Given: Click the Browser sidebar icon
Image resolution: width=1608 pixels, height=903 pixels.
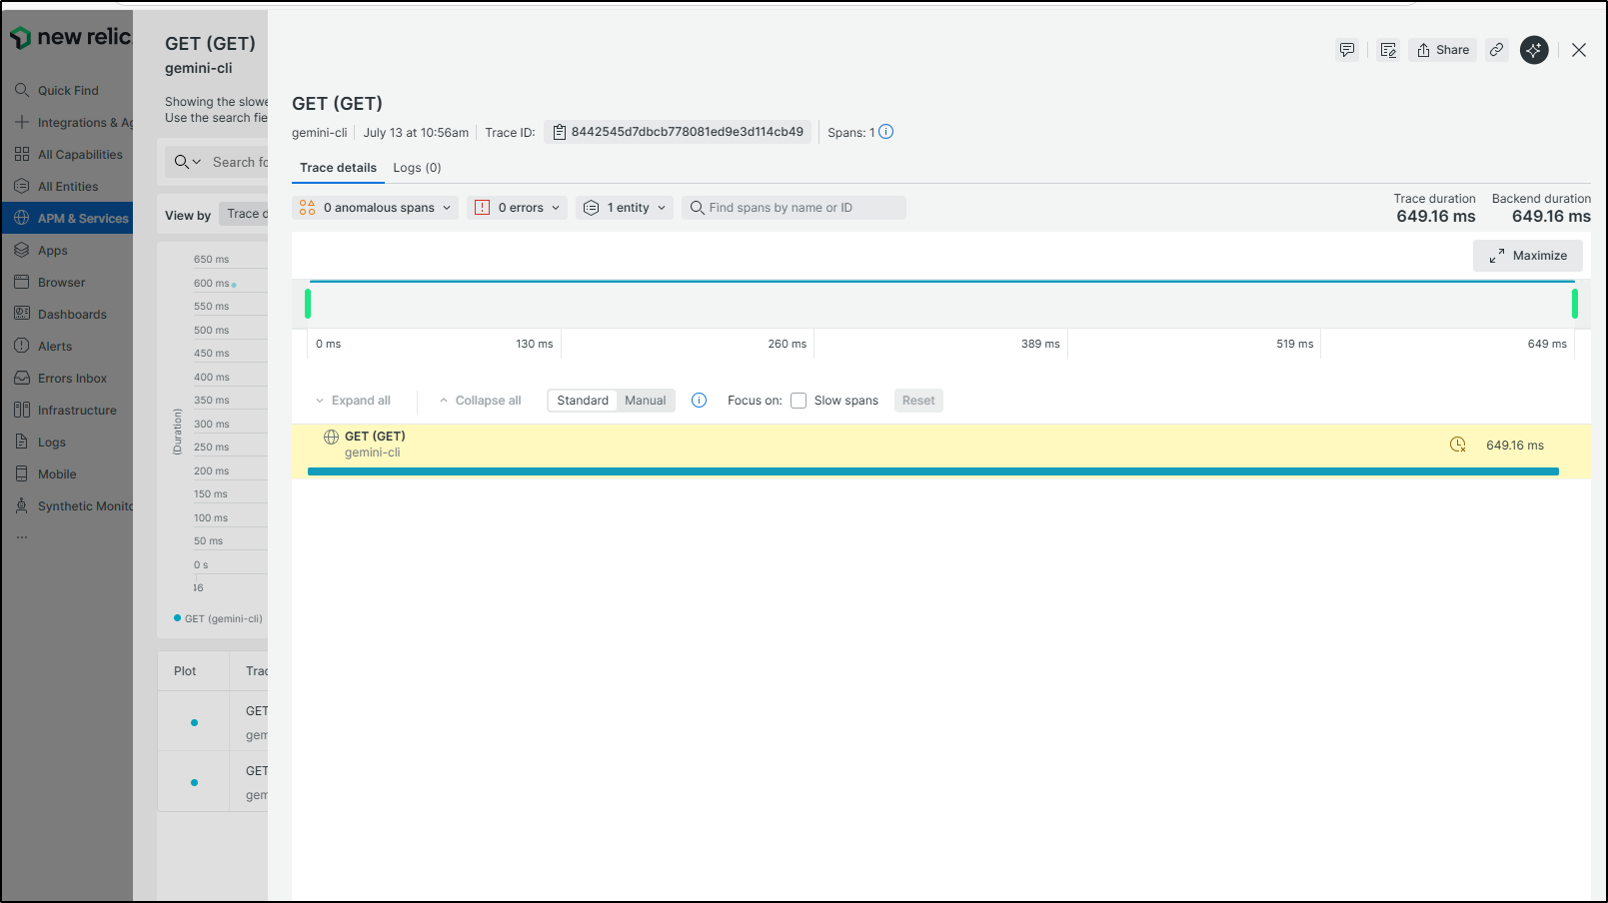Looking at the screenshot, I should [22, 283].
